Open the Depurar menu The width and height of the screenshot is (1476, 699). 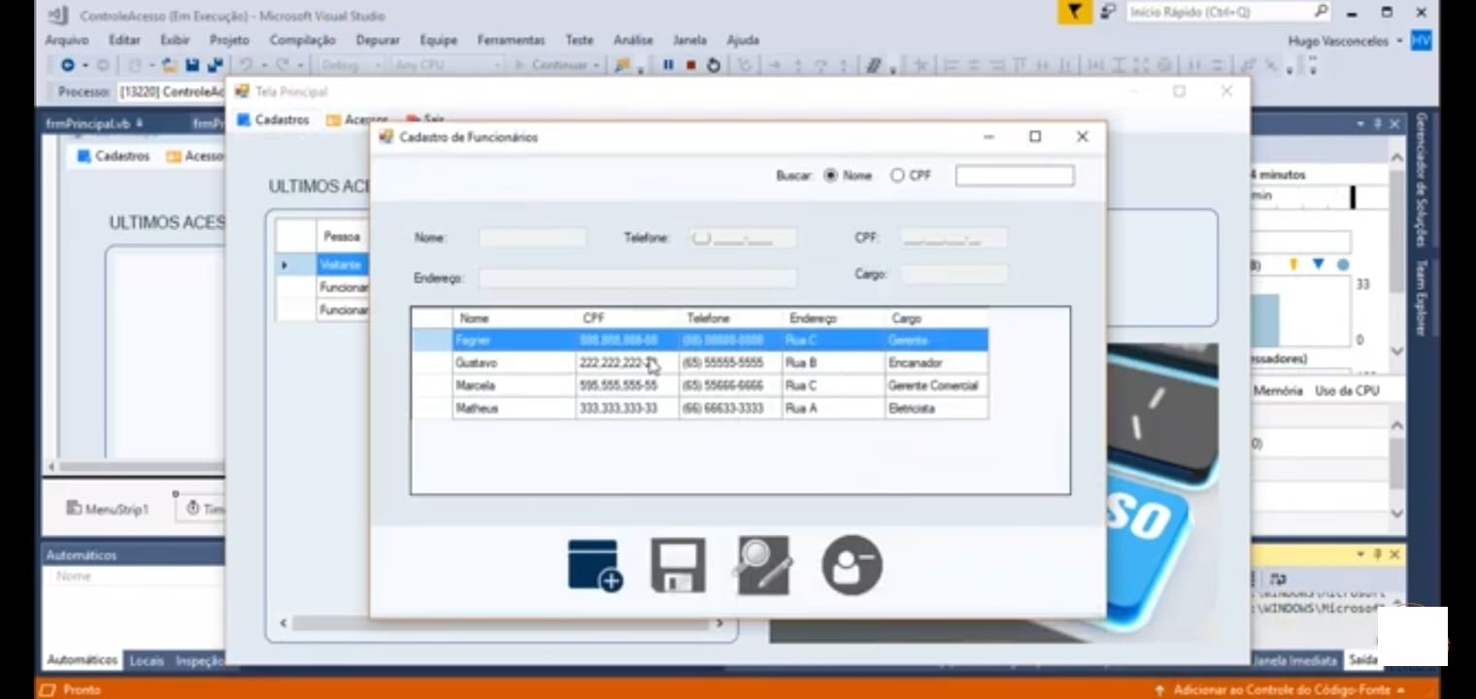[378, 40]
